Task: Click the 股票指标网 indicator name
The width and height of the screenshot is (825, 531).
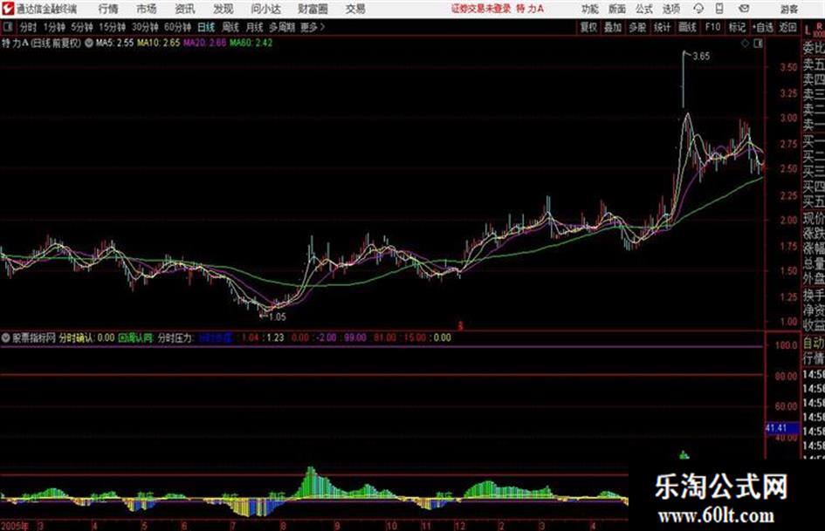Action: 34,337
